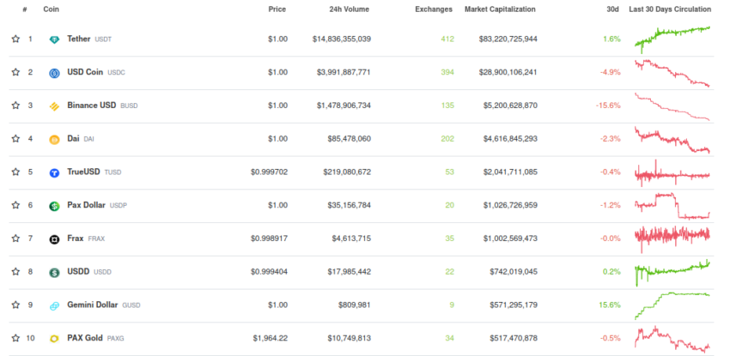This screenshot has width=730, height=356.
Task: Open the USD Coin name link
Action: (85, 72)
